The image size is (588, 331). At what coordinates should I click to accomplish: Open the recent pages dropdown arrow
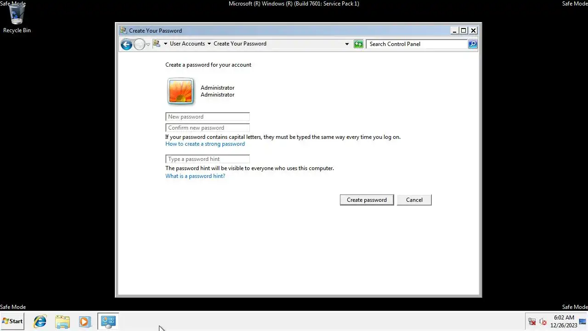click(148, 44)
